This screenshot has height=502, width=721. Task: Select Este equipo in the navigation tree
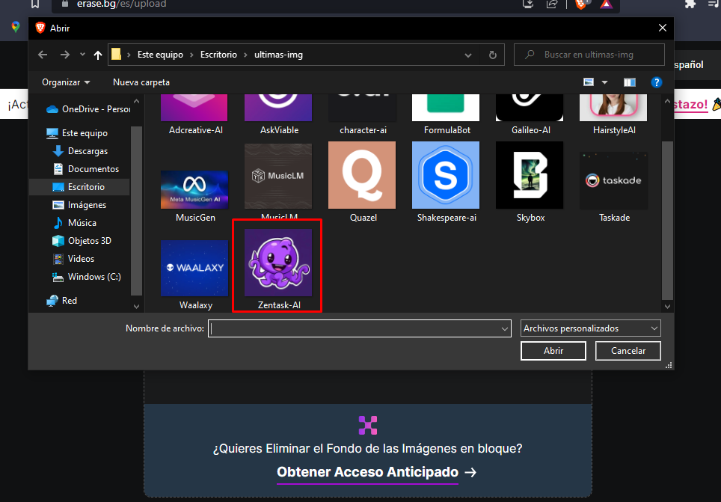[77, 133]
